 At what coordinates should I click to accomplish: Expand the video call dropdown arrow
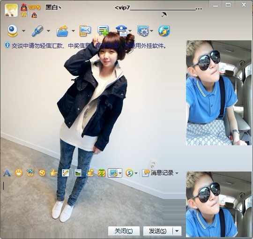tap(24, 30)
